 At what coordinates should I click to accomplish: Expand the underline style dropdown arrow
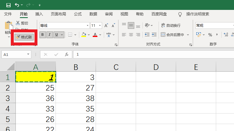click(62, 35)
